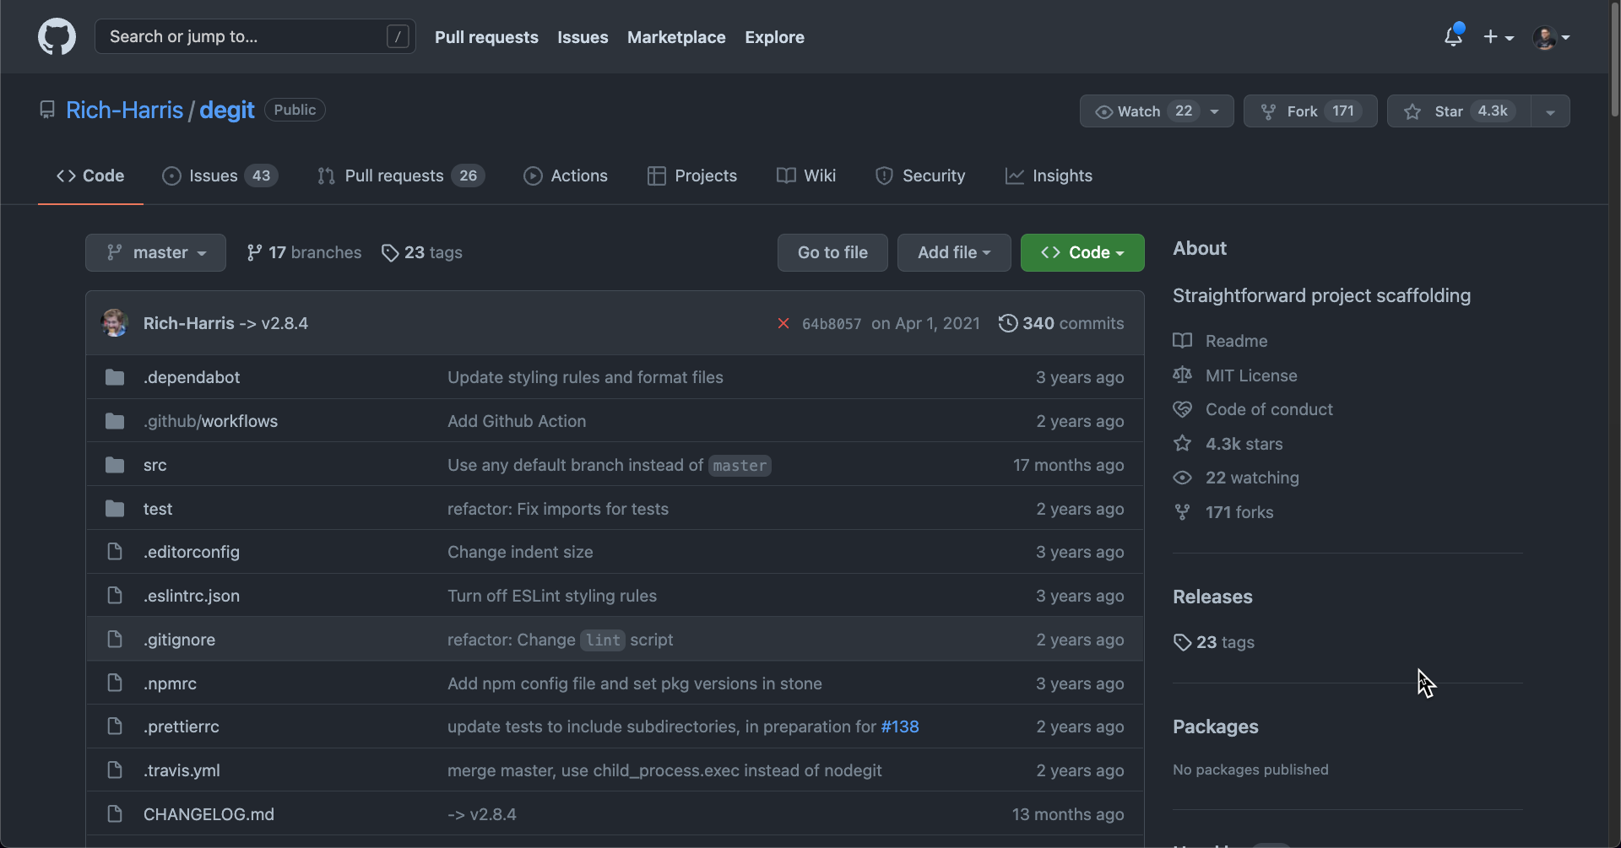The image size is (1621, 848).
Task: Click Go to file button
Action: [832, 252]
